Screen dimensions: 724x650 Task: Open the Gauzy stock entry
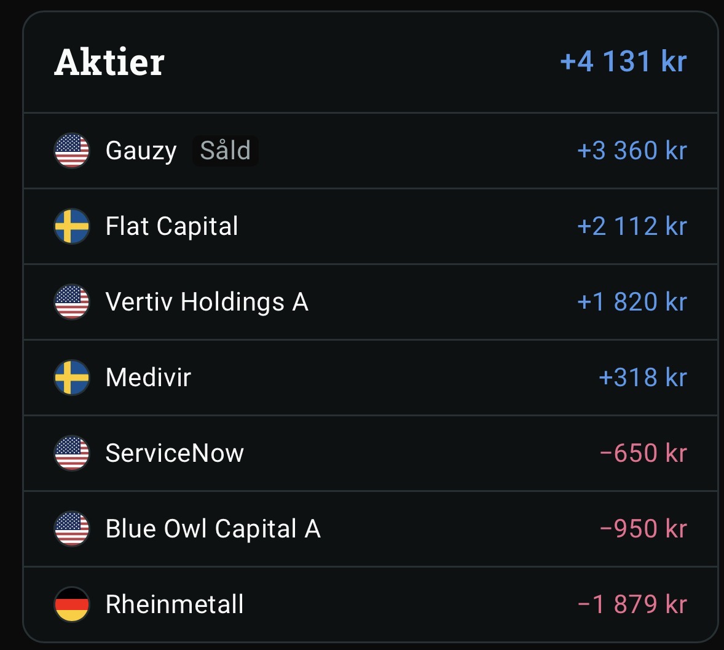tap(371, 151)
